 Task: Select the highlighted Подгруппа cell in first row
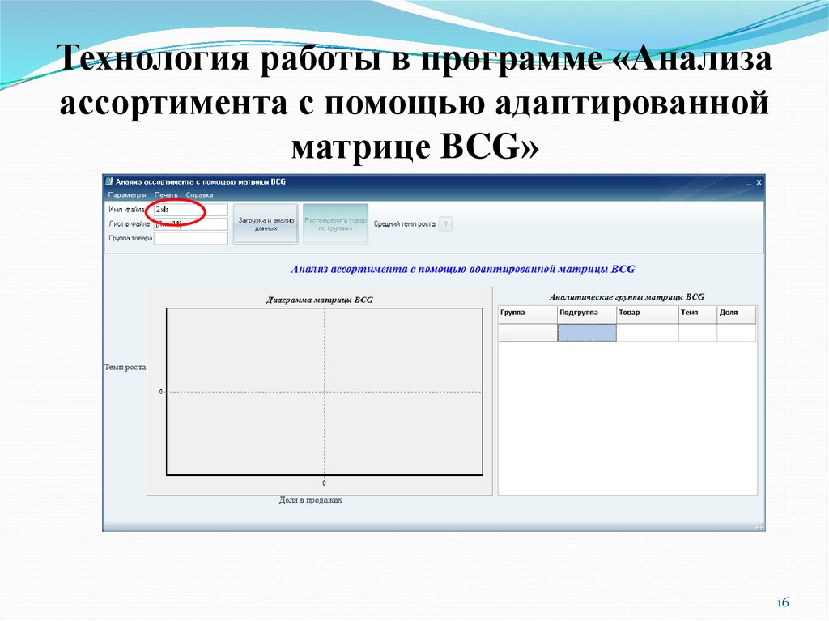(x=587, y=333)
